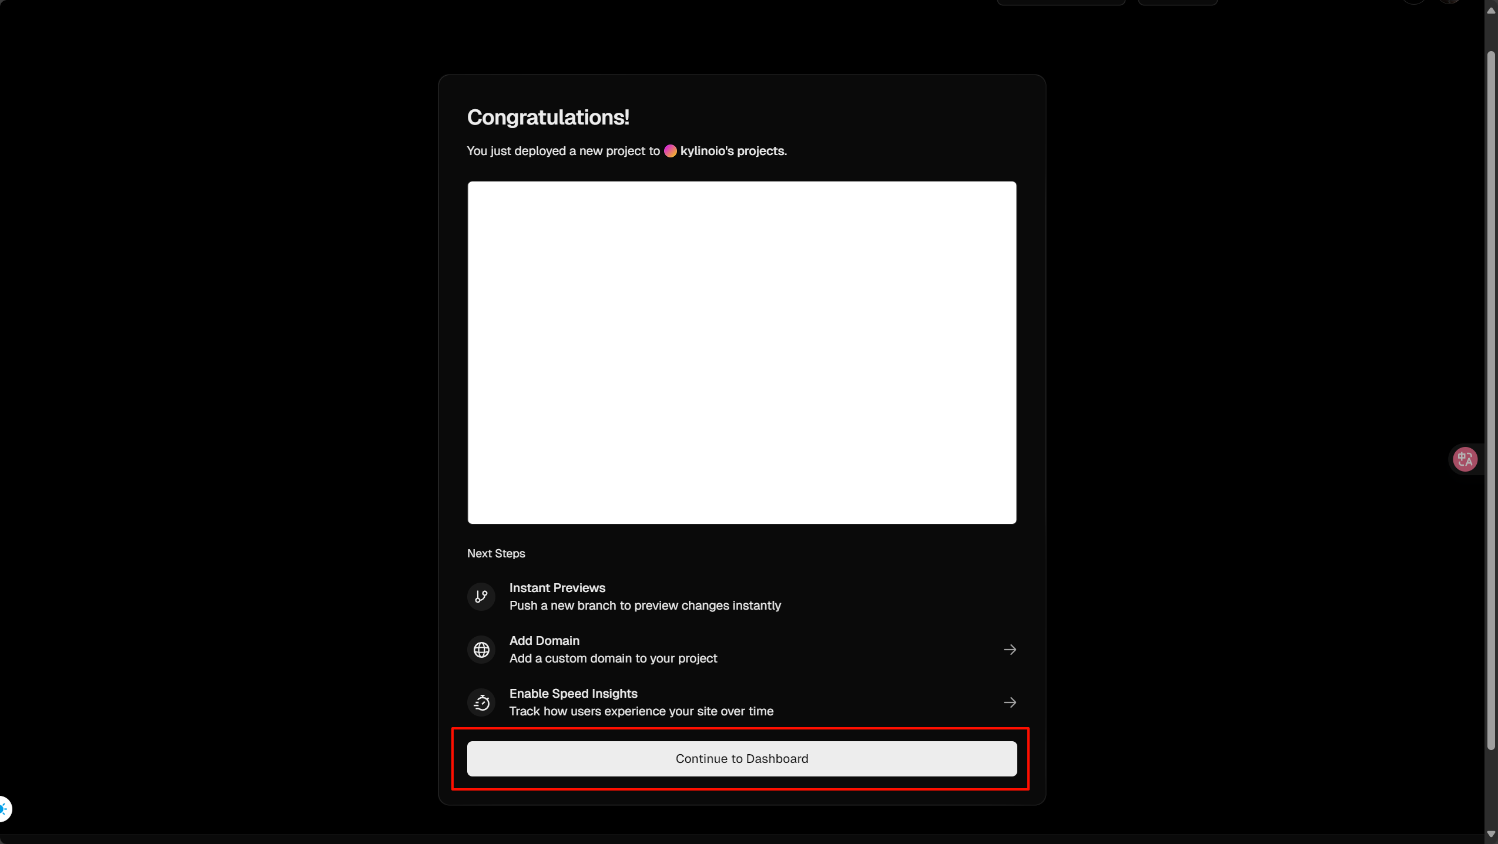Open kylinoio's projects team link
1498x844 pixels.
coord(732,151)
